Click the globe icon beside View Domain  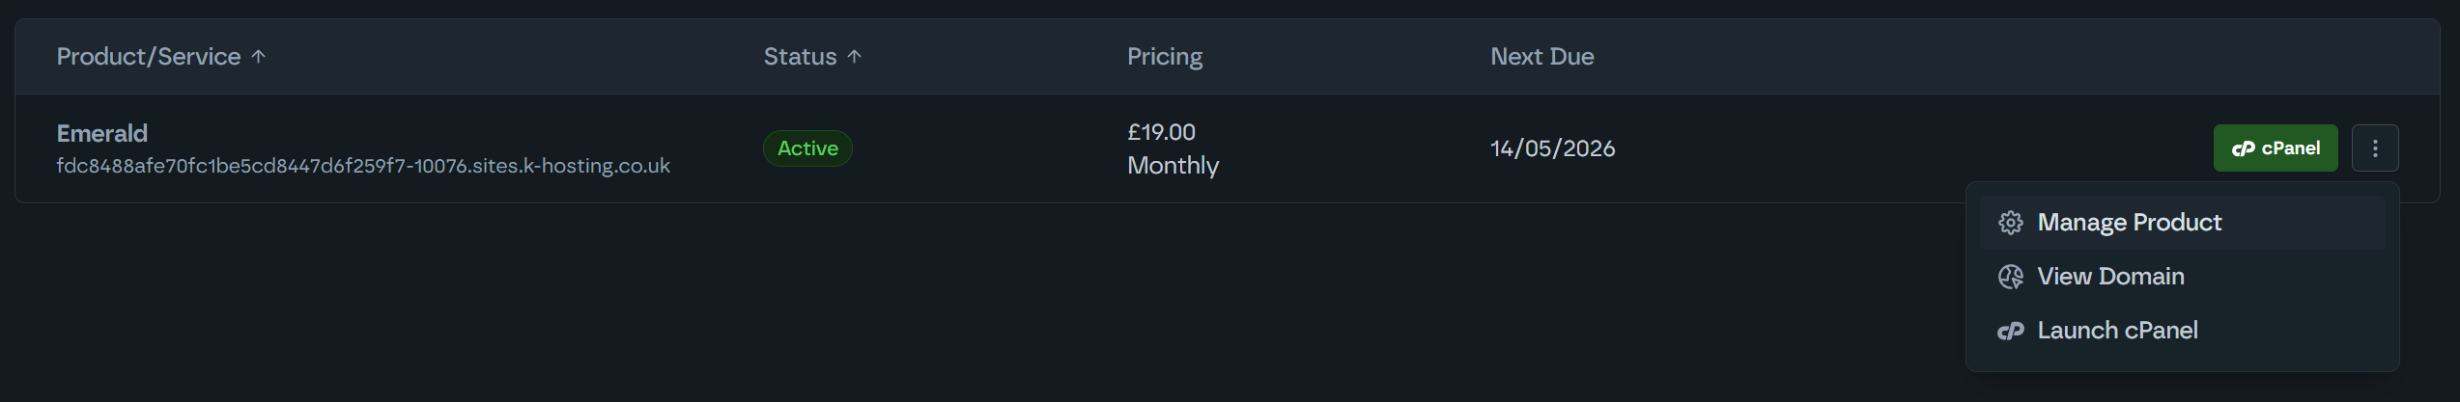[x=2010, y=277]
